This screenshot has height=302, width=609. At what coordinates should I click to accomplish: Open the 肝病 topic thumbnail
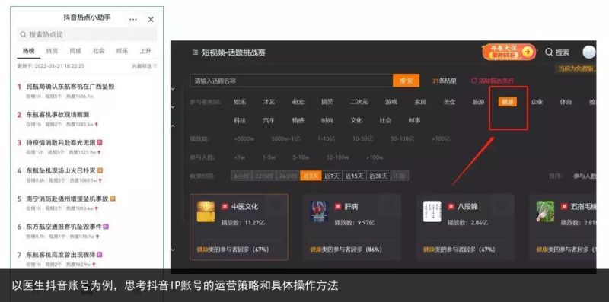click(319, 211)
